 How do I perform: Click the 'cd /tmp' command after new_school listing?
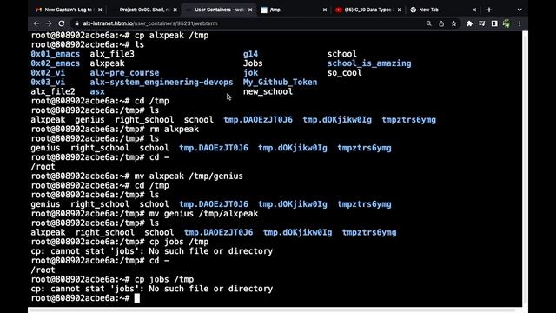[x=152, y=101]
